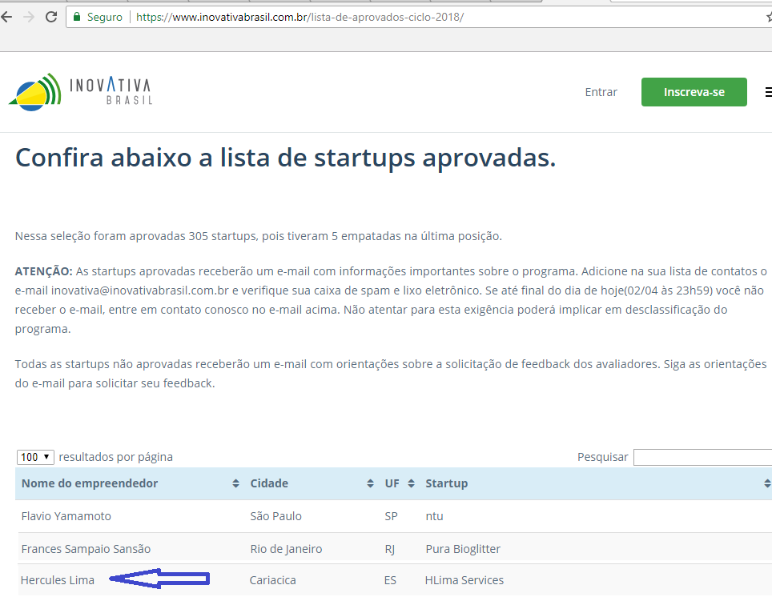Click the Inovativa Brasil logo

coord(80,90)
